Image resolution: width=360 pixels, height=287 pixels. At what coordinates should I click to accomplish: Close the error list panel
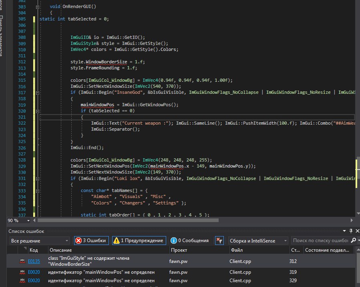(x=357, y=231)
